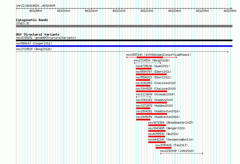Select the red bar under nsv5596323

[143, 80]
